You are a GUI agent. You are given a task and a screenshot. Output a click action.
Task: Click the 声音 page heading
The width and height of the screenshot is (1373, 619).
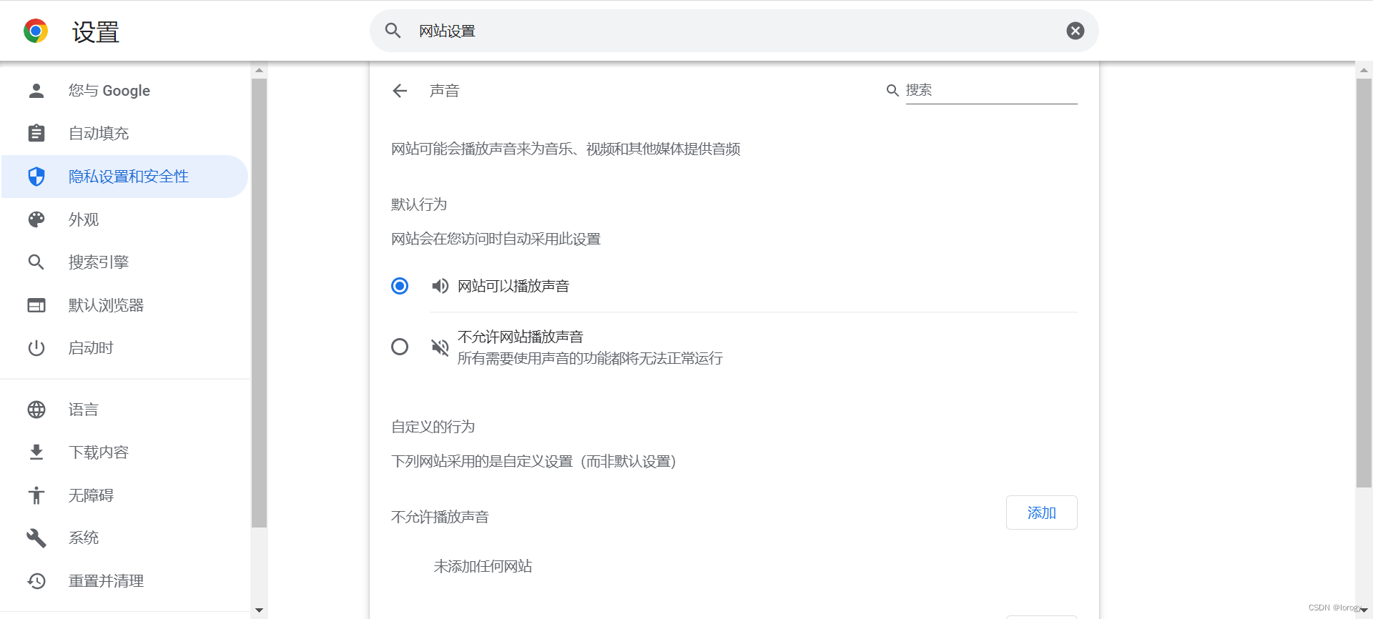click(x=445, y=91)
